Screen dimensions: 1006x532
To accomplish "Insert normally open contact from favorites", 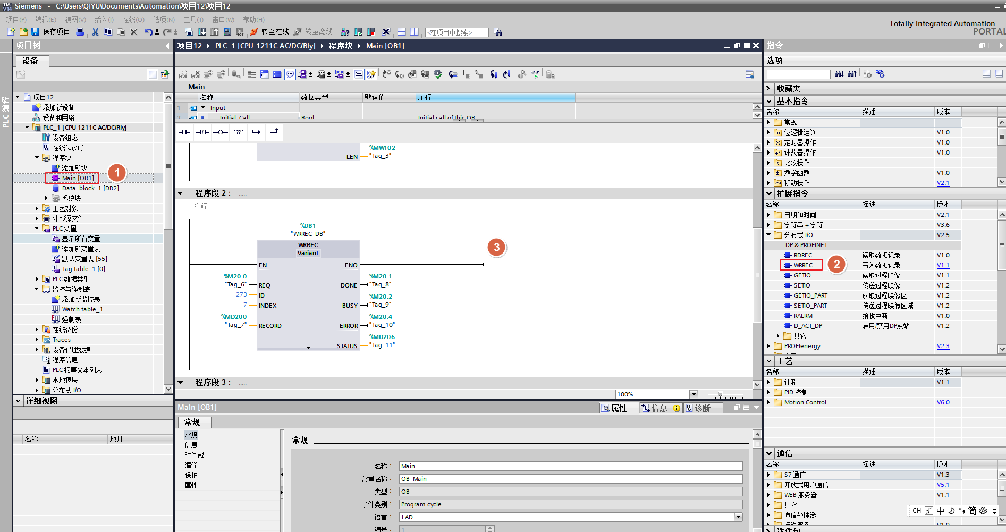I will click(x=184, y=132).
